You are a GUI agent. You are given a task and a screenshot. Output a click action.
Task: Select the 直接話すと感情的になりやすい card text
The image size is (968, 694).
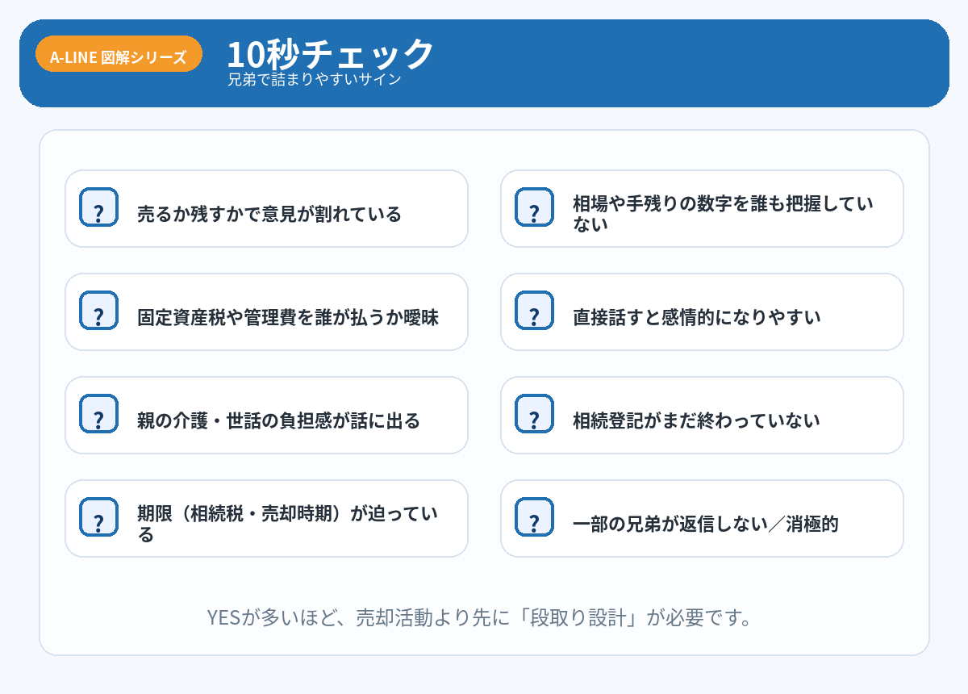click(697, 318)
